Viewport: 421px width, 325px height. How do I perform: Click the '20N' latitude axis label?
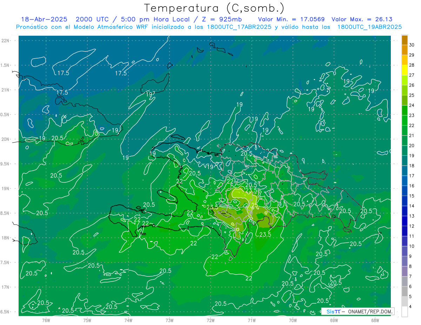6,139
